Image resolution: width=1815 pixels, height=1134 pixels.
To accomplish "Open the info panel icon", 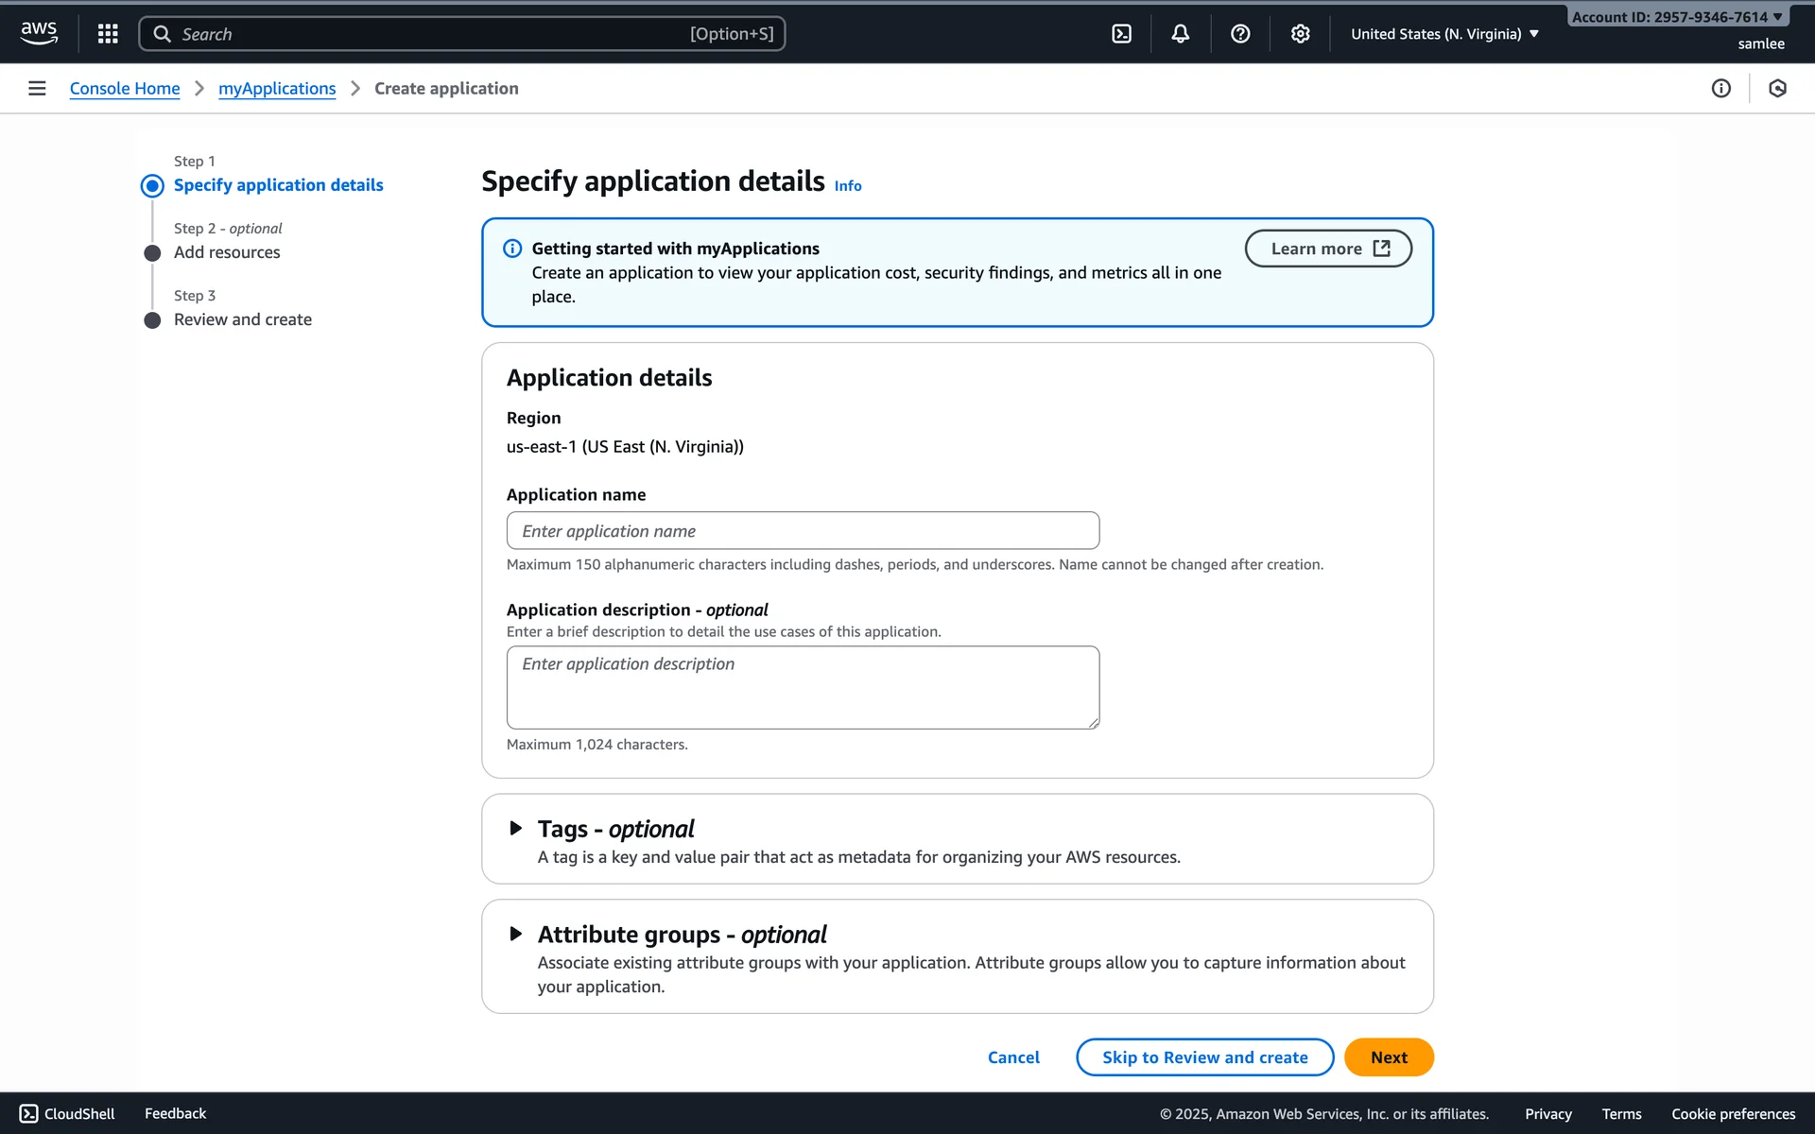I will click(x=1720, y=88).
